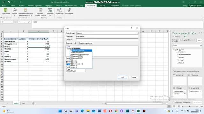The width and height of the screenshot is (204, 114).
Task: Open the Bandicam recorder taskbar icon
Action: [144, 111]
